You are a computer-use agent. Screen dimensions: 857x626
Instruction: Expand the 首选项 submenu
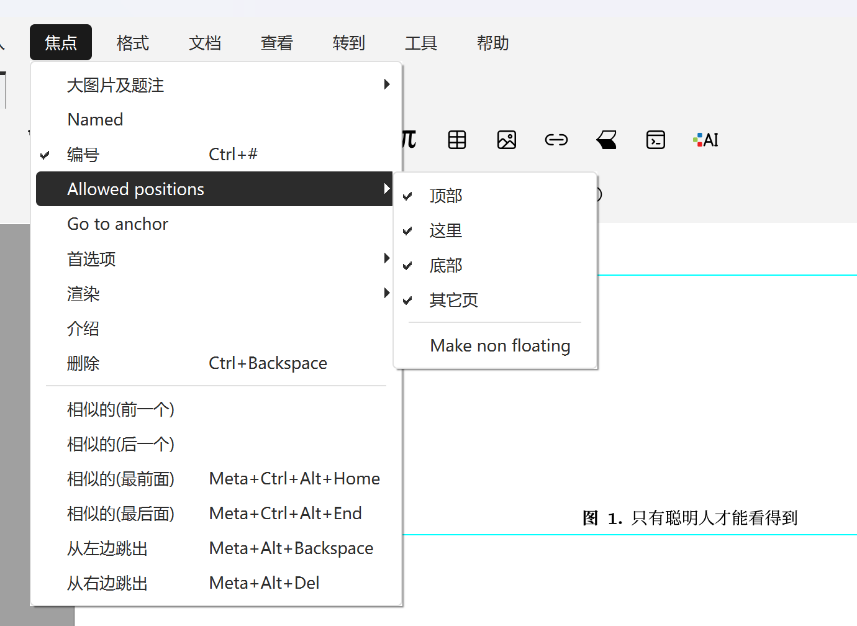[91, 259]
